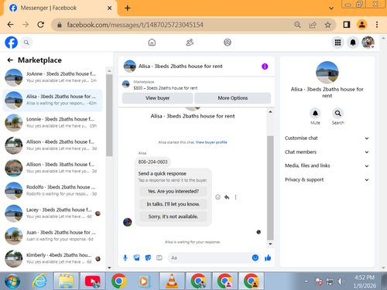Expand Chat members section
Screen dimensions: 387x290
coord(327,152)
